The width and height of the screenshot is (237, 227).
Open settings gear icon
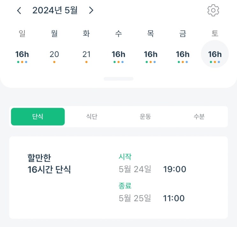click(213, 11)
